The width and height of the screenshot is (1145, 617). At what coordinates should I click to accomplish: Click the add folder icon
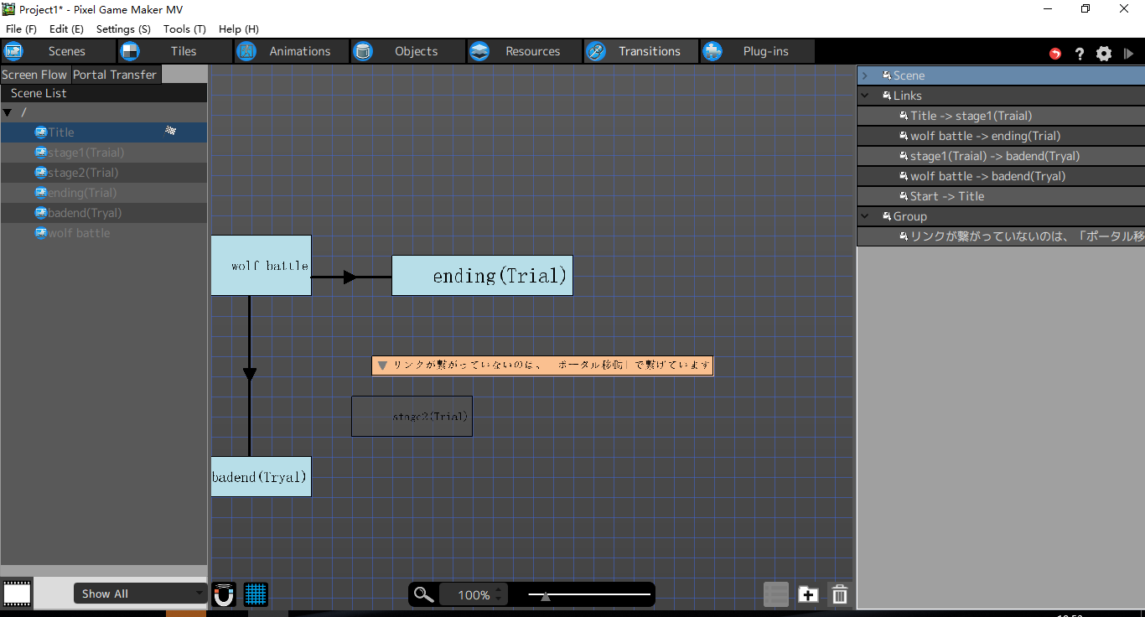[808, 594]
